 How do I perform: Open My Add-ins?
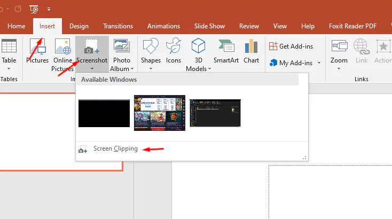[x=291, y=62]
